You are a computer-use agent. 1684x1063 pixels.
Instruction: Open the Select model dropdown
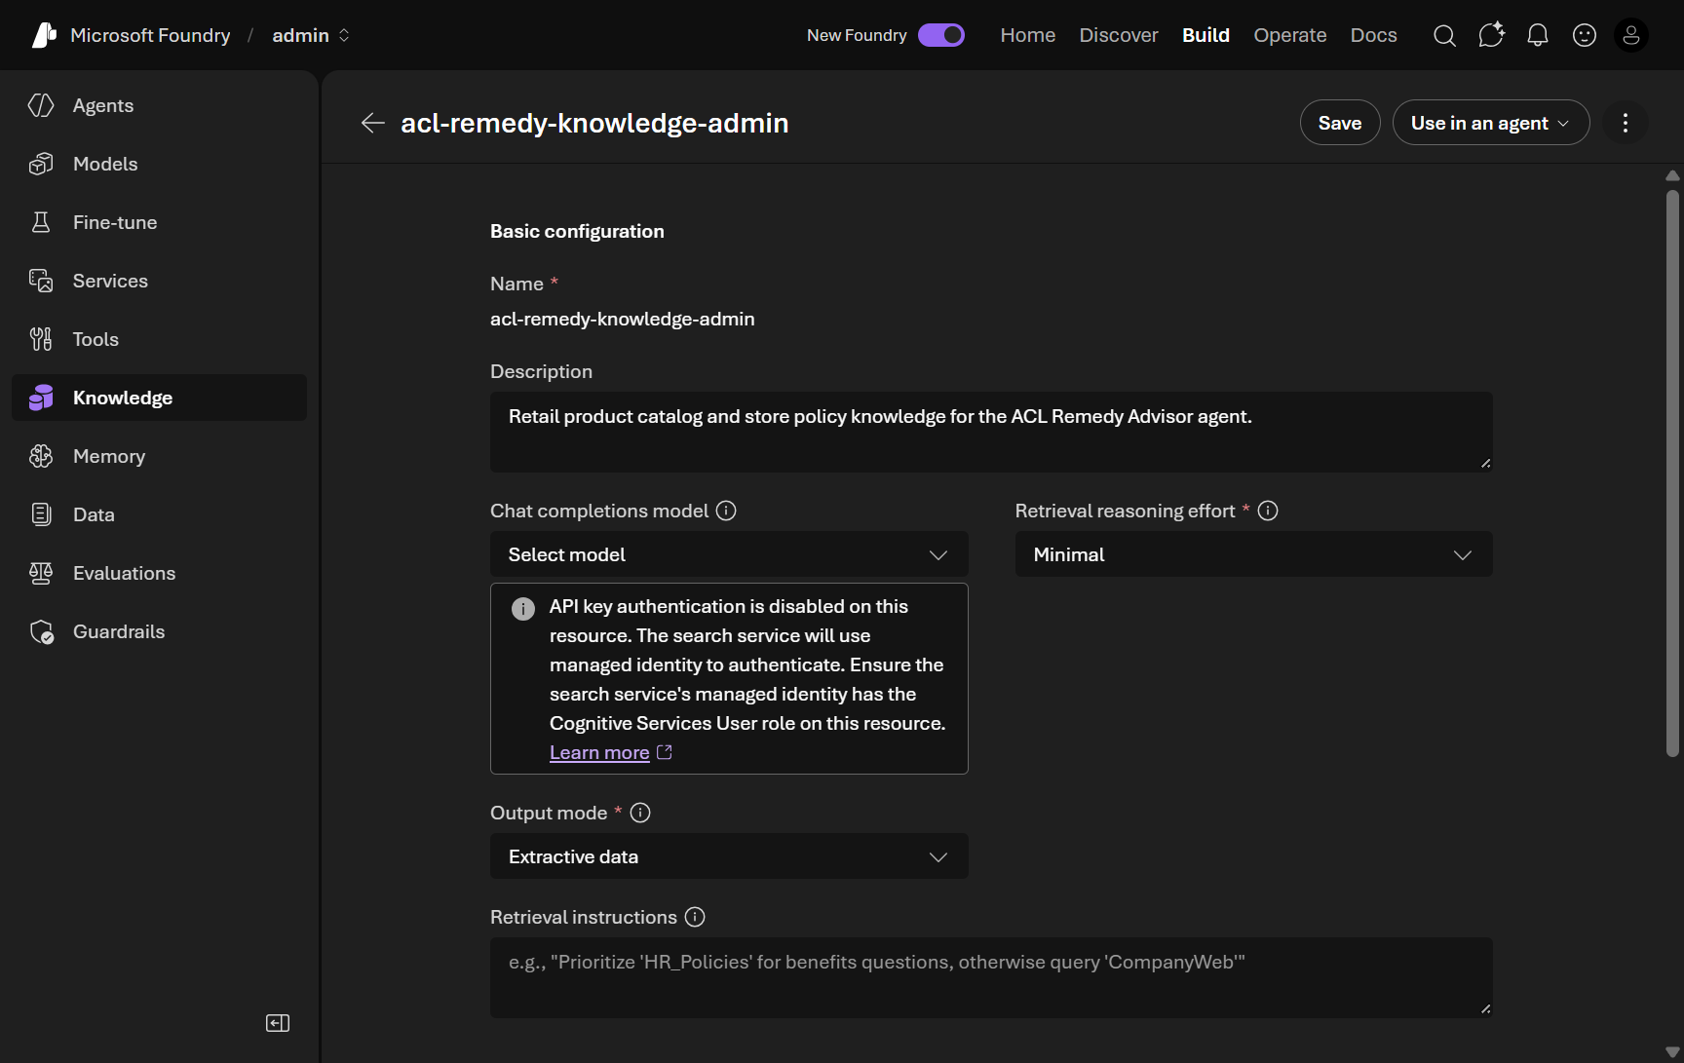pos(729,554)
